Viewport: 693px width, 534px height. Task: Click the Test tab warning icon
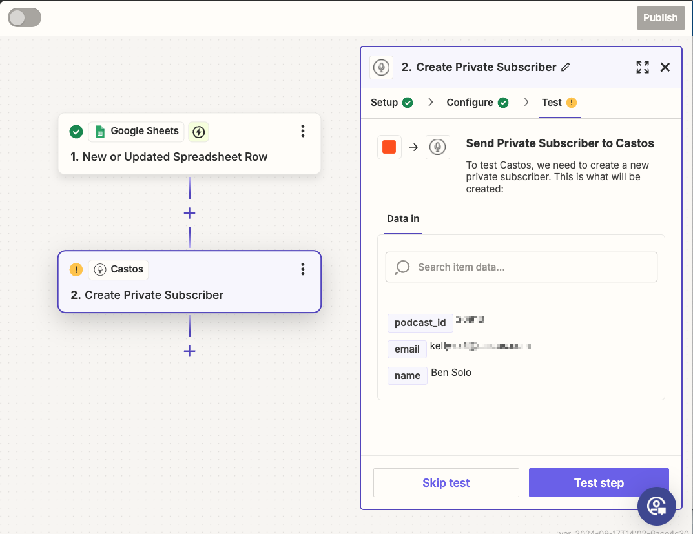[572, 103]
